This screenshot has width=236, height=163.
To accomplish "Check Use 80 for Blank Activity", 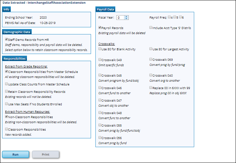I will [100, 49].
